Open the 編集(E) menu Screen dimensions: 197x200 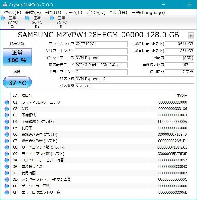point(33,13)
